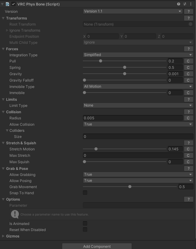Collapse the Stretch & Squish section
196x249 pixels.
point(3,143)
